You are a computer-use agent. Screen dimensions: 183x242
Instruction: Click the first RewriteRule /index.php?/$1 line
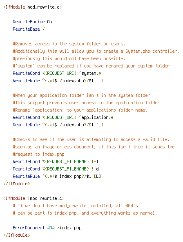click(x=58, y=81)
